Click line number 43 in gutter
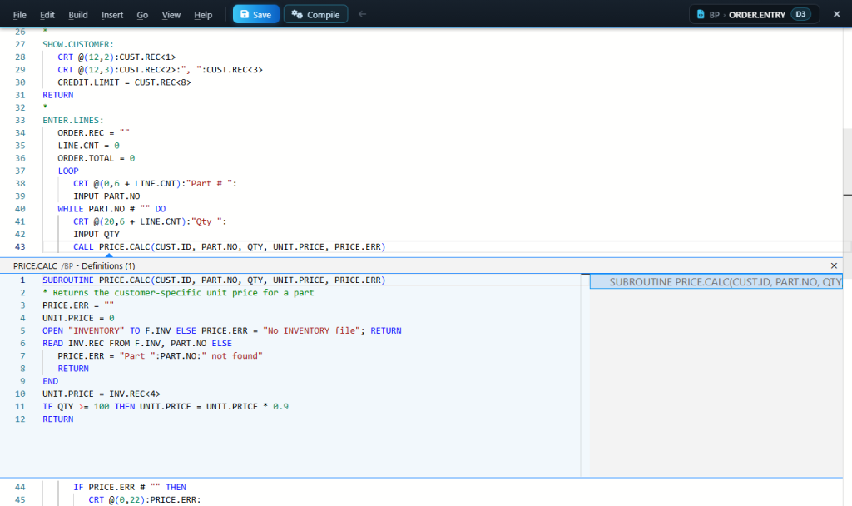The image size is (852, 506). click(x=20, y=246)
